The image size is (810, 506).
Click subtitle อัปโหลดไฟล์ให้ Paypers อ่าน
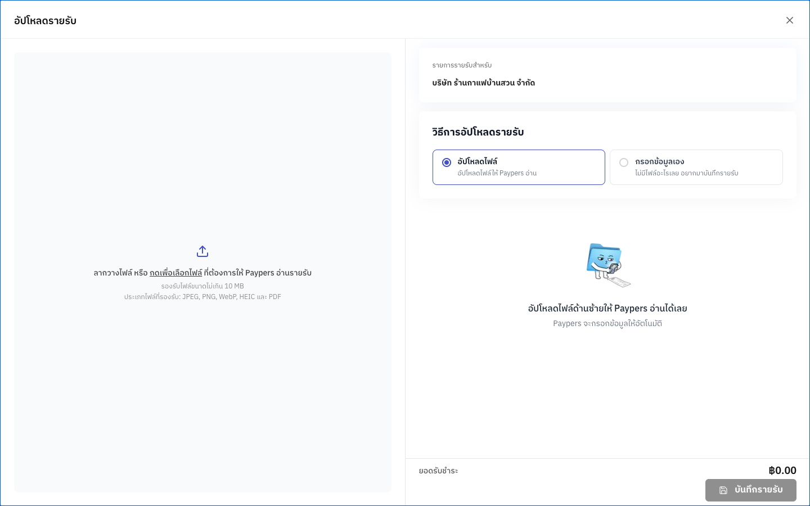497,173
